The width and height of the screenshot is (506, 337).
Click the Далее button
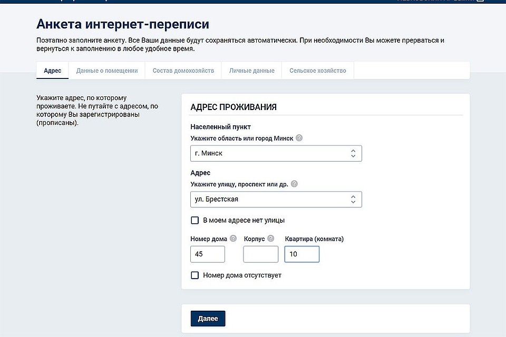tap(208, 318)
